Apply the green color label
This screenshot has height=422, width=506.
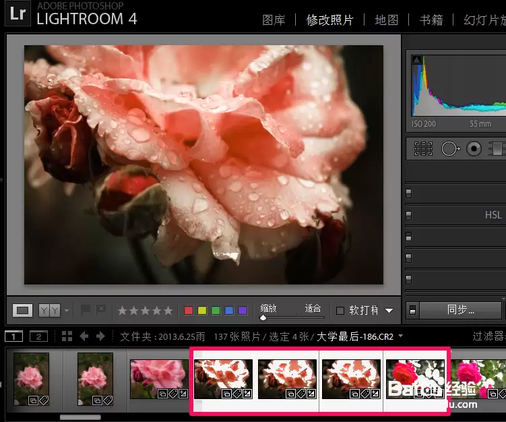[x=216, y=311]
